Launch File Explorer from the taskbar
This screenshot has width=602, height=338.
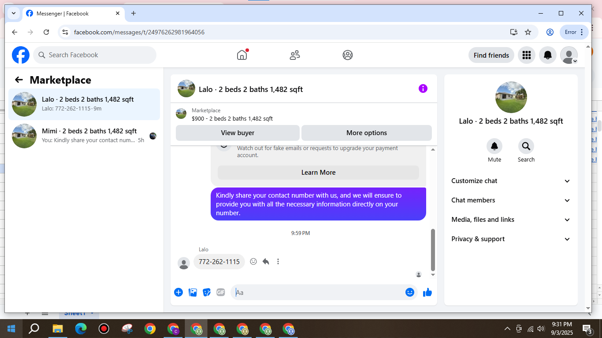[58, 329]
